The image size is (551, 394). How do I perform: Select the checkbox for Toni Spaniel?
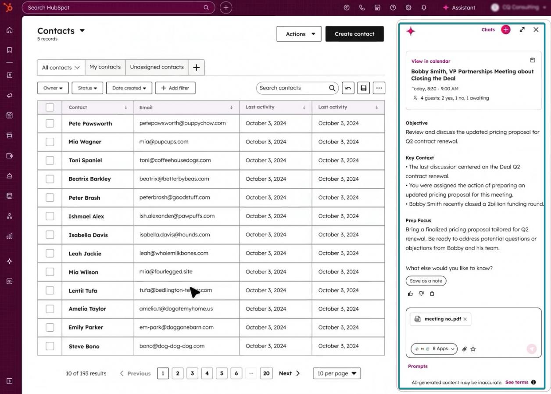click(50, 161)
